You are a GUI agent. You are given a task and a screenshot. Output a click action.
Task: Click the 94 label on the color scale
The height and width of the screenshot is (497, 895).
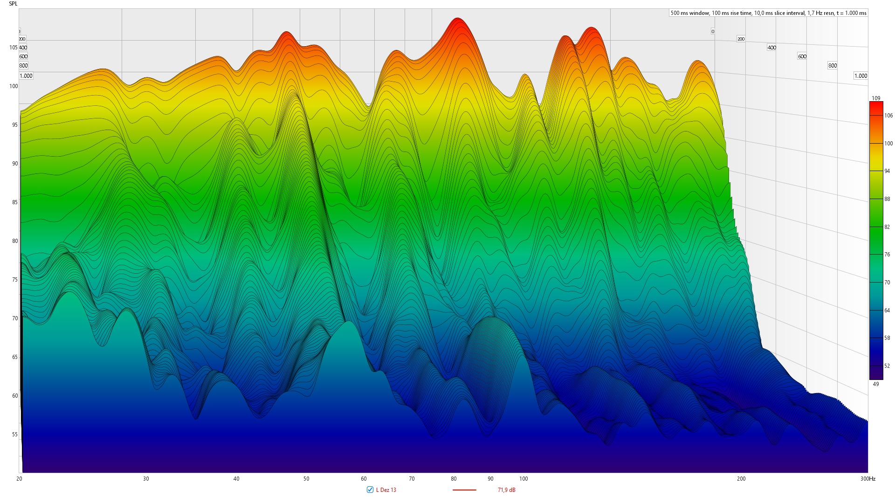tap(887, 171)
